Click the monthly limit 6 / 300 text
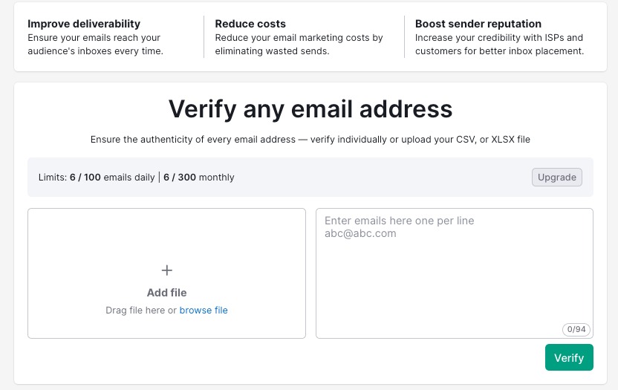Viewport: 618px width, 390px height. [x=180, y=178]
